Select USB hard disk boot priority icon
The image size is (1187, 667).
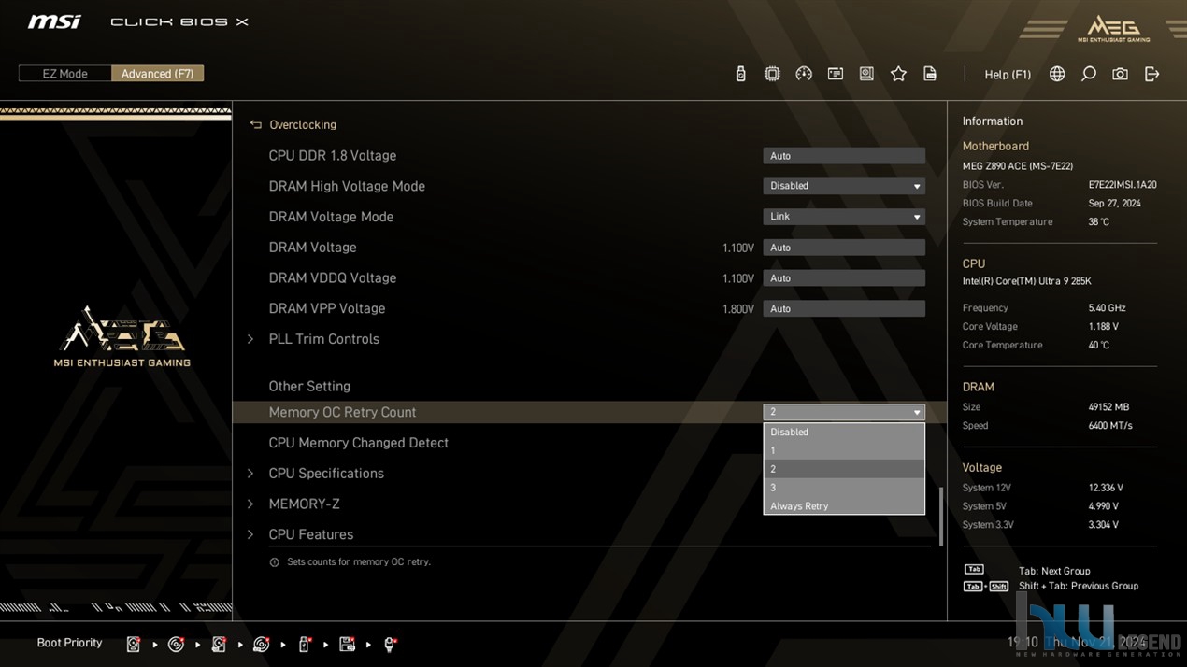click(219, 644)
